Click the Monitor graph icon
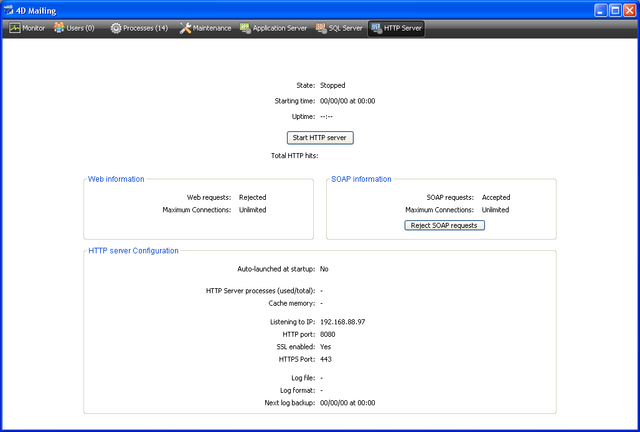 15,28
